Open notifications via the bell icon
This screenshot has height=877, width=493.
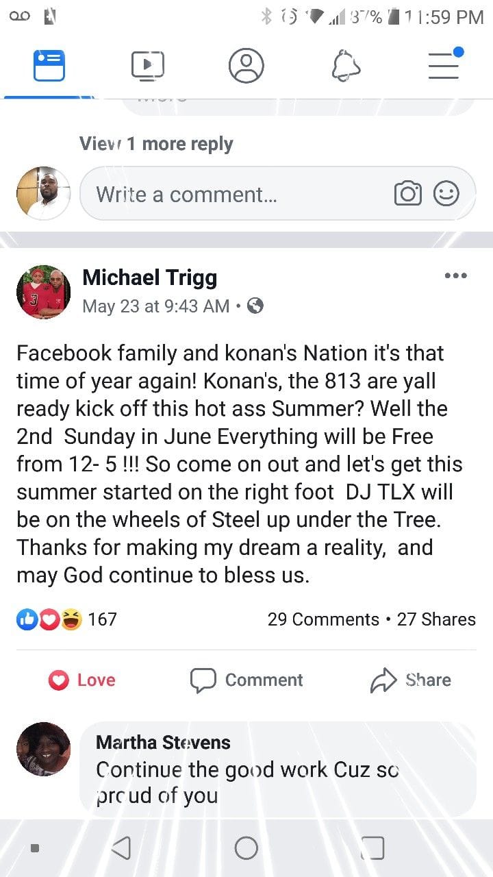coord(346,65)
